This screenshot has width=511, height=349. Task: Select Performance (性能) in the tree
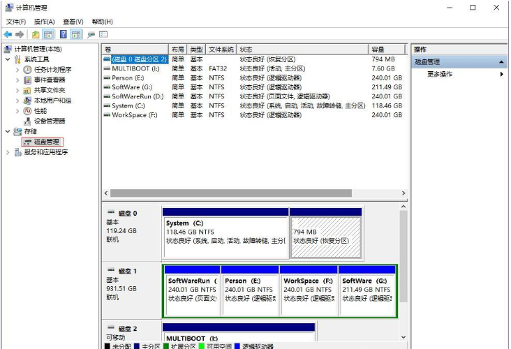point(40,111)
